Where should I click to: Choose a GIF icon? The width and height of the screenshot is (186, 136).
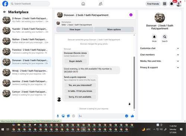click(x=74, y=116)
